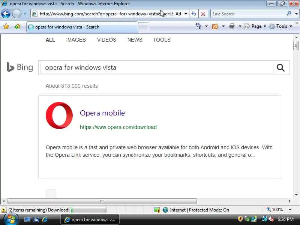
Task: Click the horizontal scrollbar thumb
Action: point(102,201)
